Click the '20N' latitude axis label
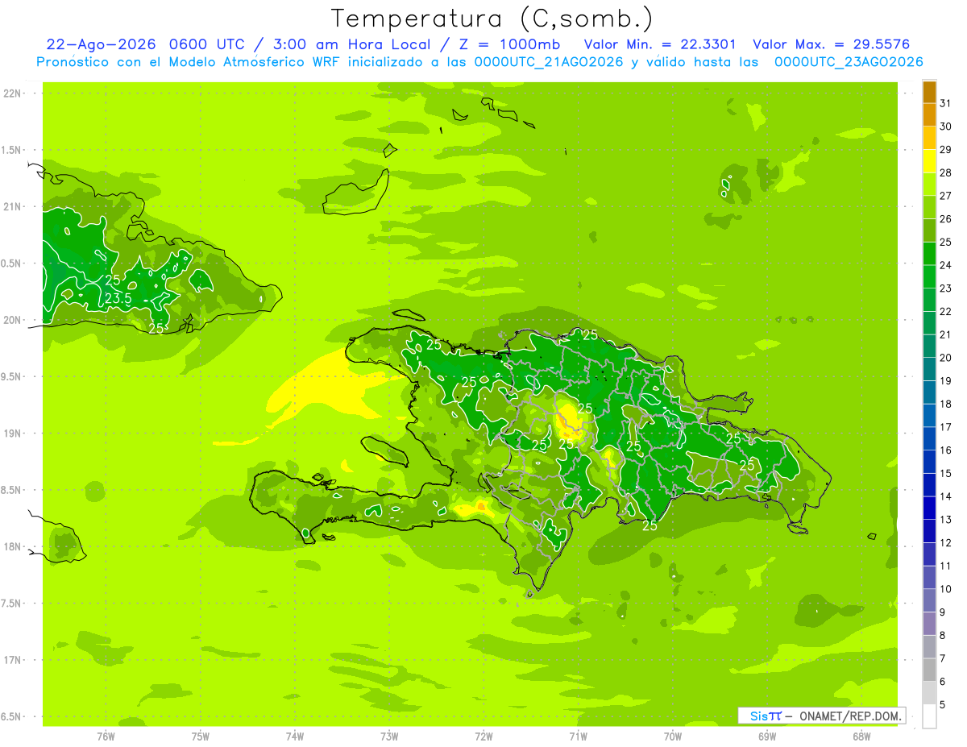967x747 pixels. 10,320
